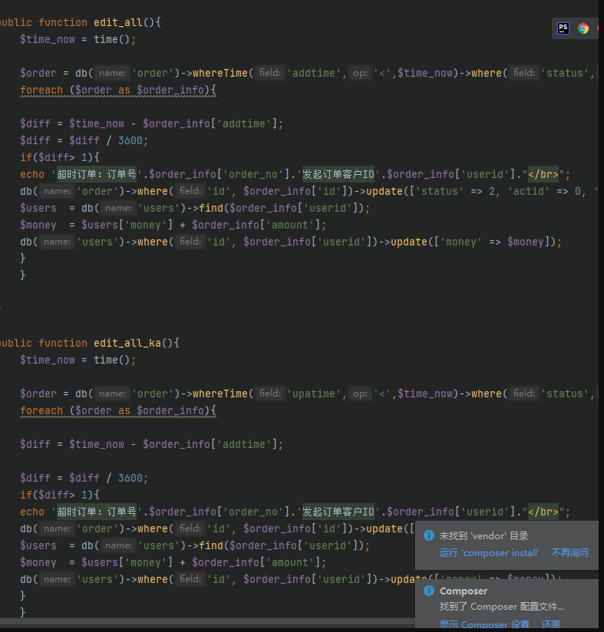Click info icon on vendor notification

point(429,536)
